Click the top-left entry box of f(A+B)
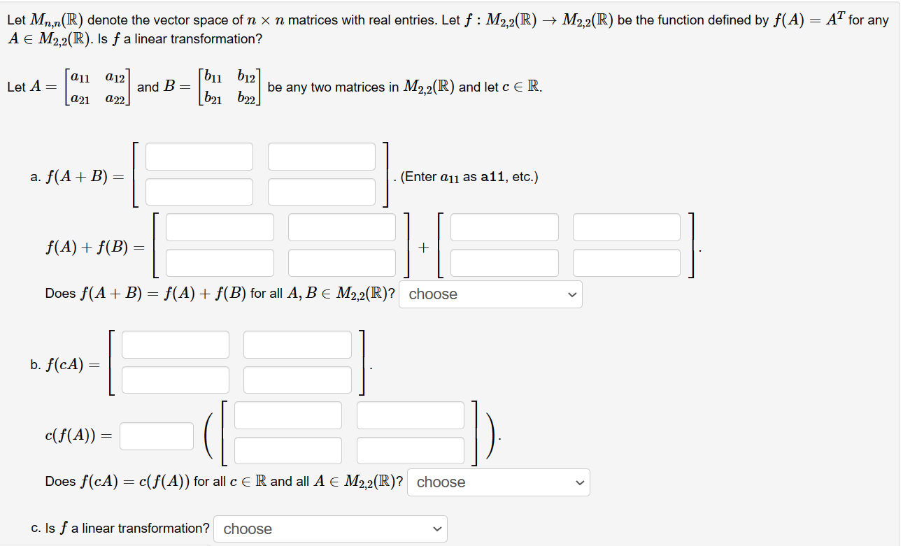Image resolution: width=924 pixels, height=546 pixels. [x=199, y=156]
